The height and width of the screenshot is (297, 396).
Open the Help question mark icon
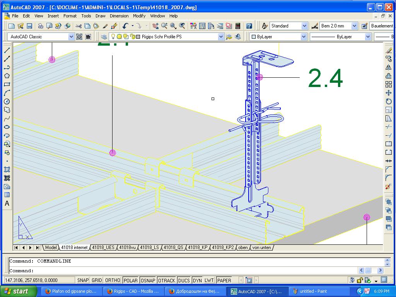tap(249, 26)
